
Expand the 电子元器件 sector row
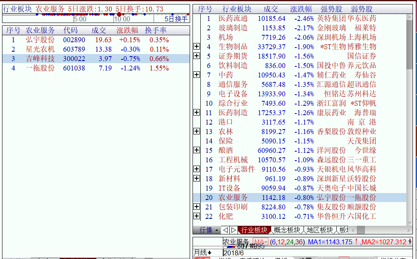[197, 169]
